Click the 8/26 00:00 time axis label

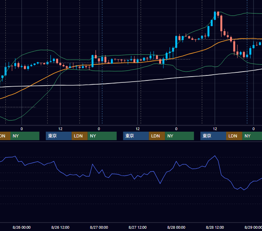22,227
